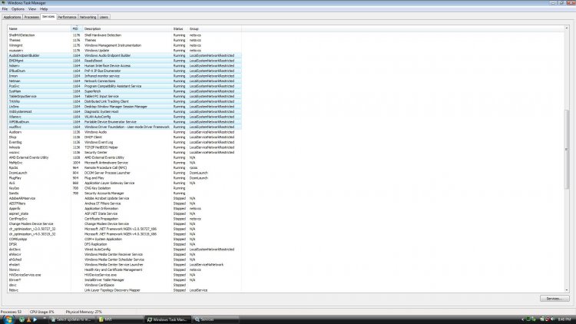Sort by the Description column header

127,28
